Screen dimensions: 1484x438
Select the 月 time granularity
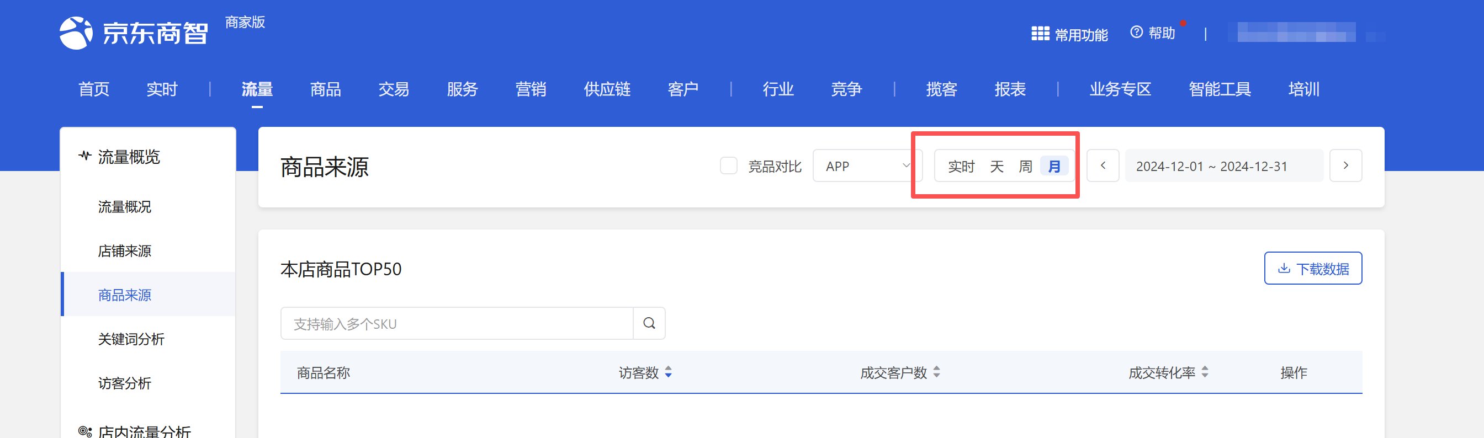(x=1054, y=167)
